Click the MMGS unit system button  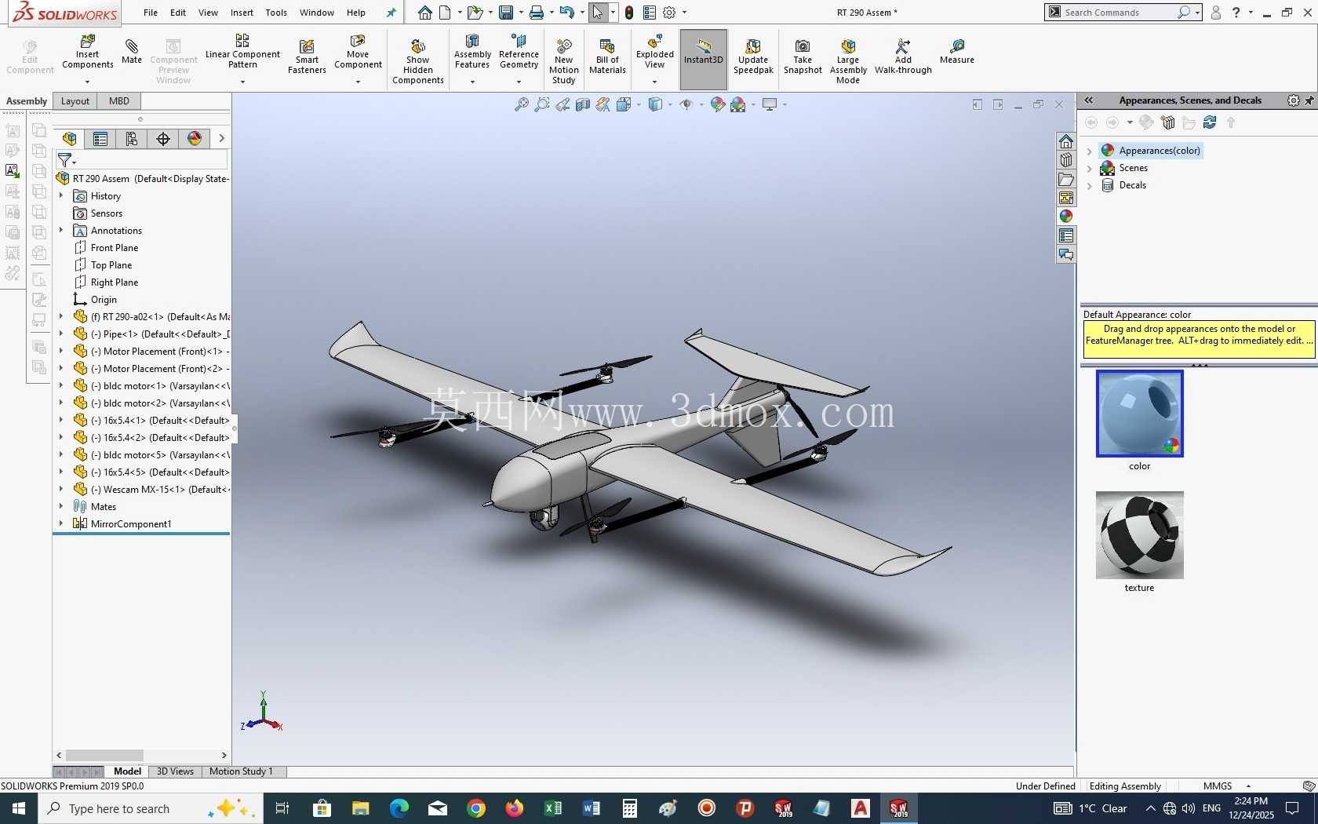point(1217,786)
